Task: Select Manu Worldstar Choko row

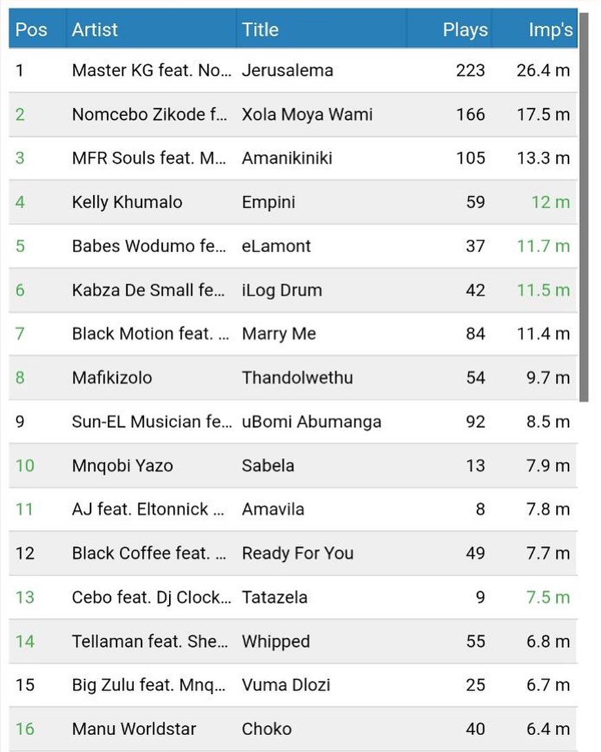Action: pyautogui.click(x=266, y=729)
